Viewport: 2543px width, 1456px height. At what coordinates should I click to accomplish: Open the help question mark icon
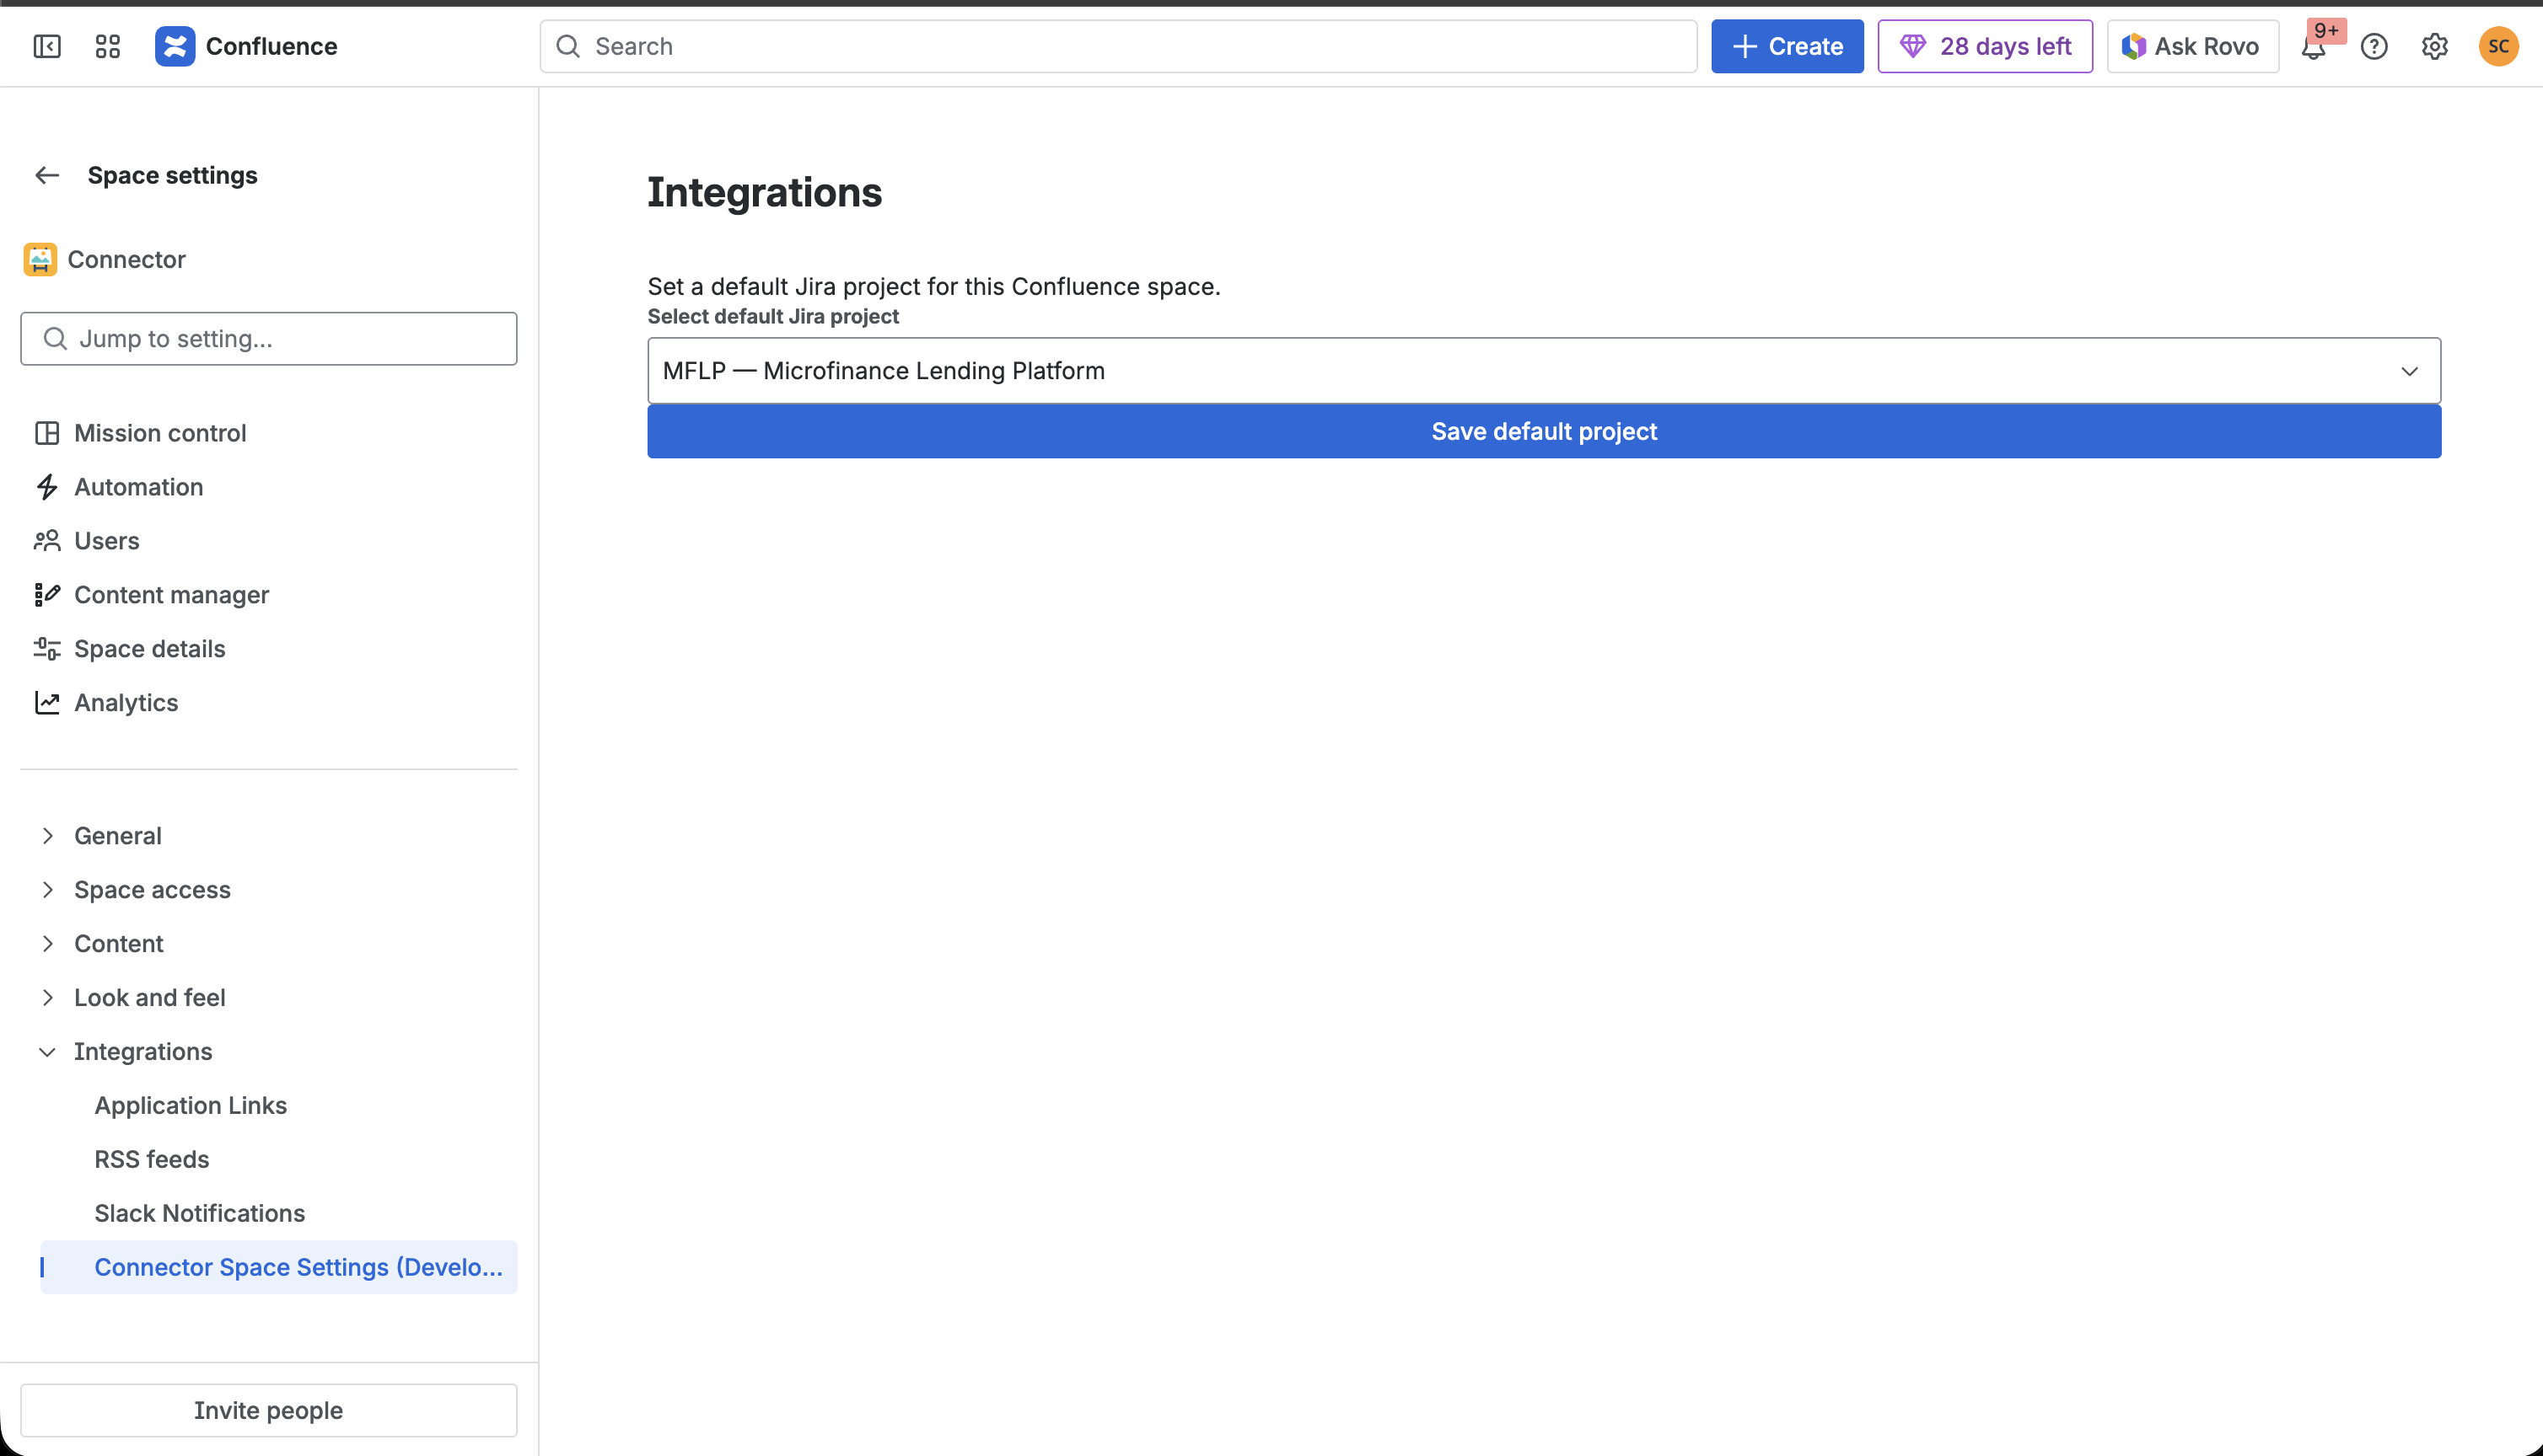2374,46
